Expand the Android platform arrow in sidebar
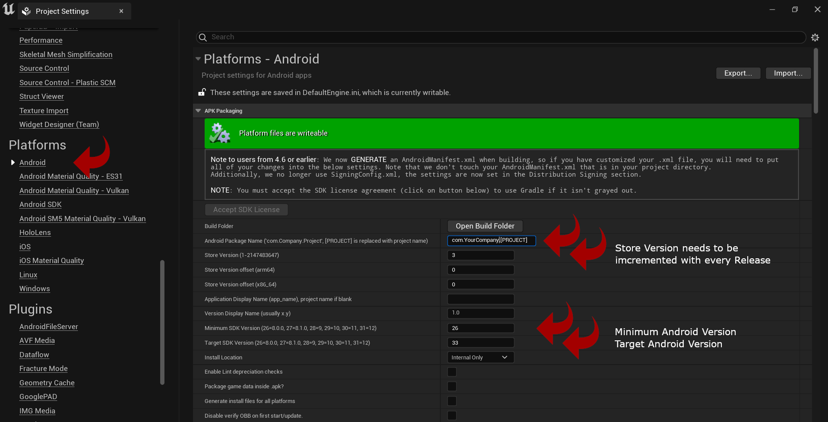This screenshot has height=422, width=828. coord(13,162)
